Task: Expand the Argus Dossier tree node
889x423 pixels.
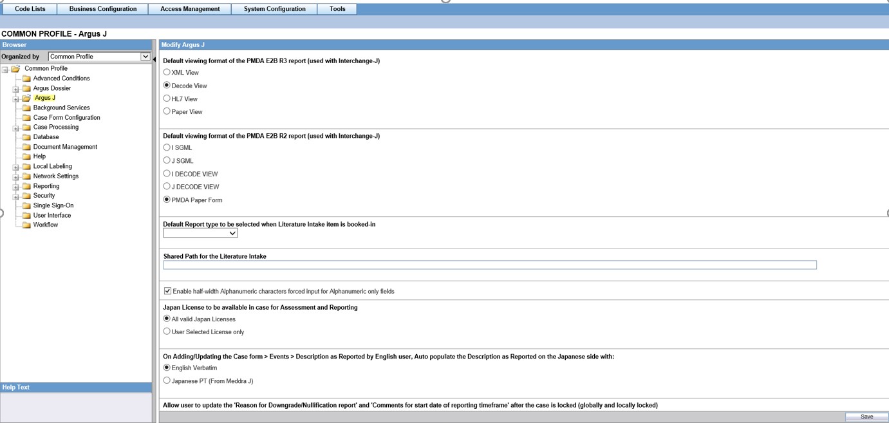Action: (16, 89)
